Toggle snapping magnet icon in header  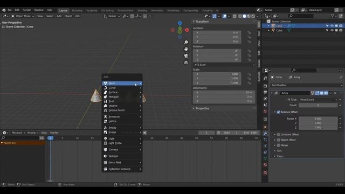[x=132, y=16]
